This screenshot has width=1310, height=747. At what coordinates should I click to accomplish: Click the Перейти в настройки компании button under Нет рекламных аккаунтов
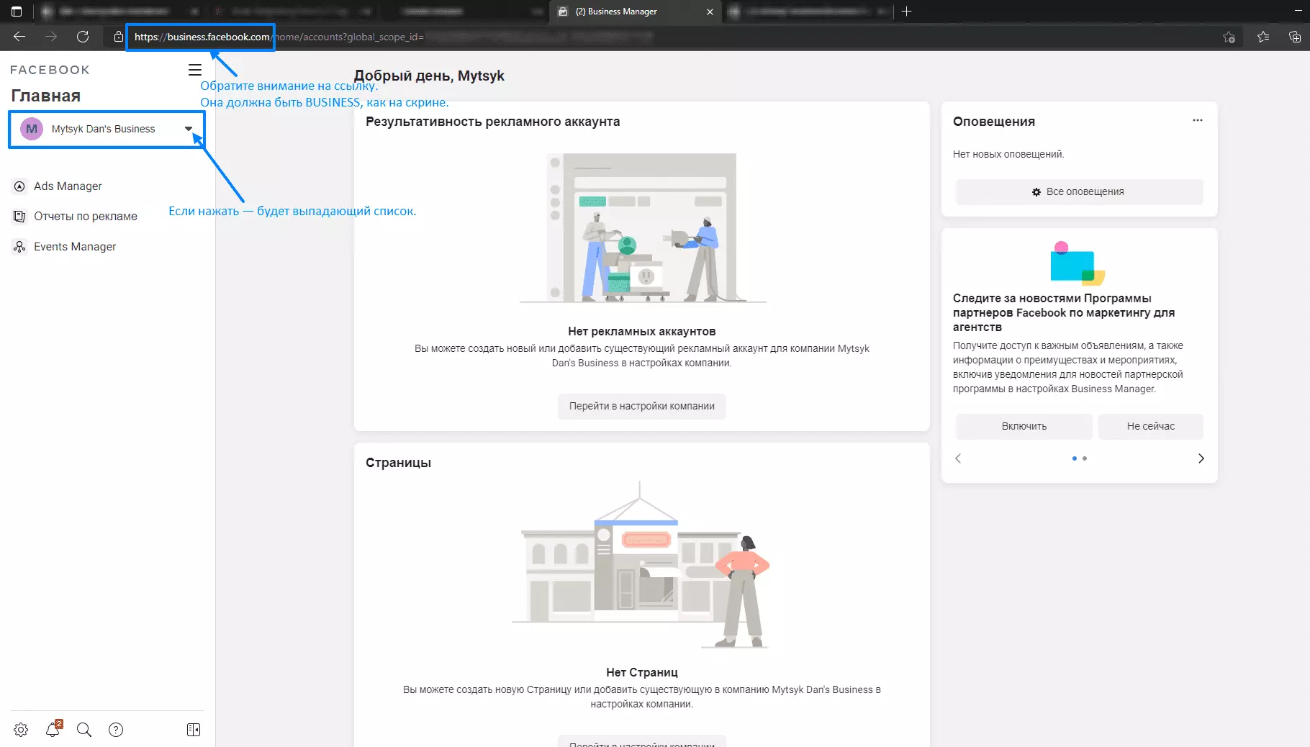[642, 406]
